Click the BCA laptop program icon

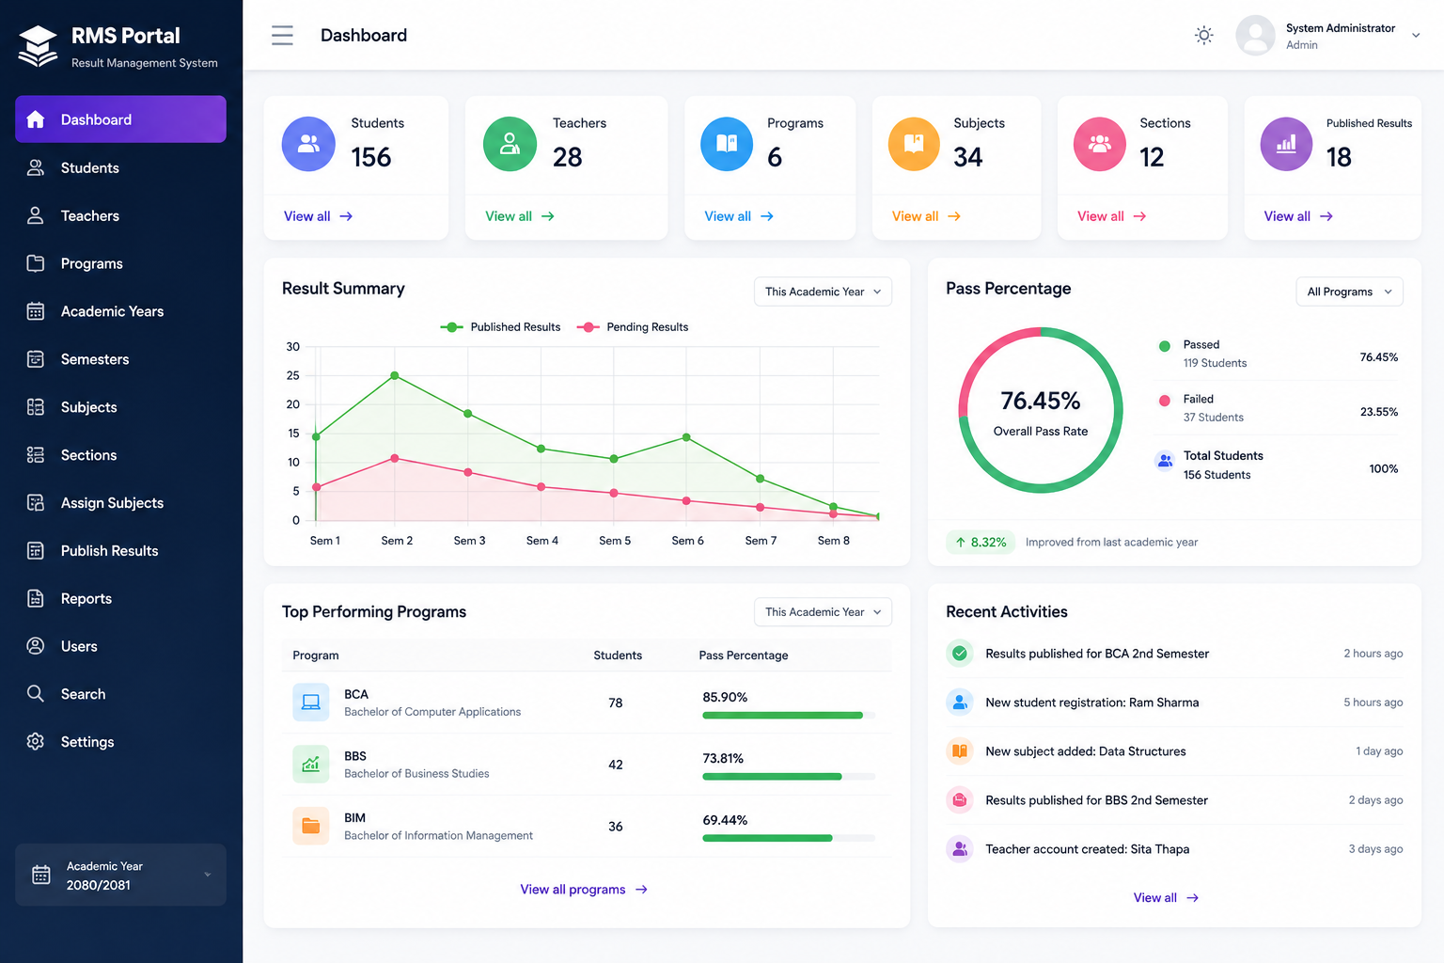[x=311, y=703]
